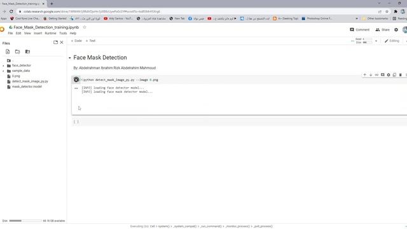The width and height of the screenshot is (407, 229).
Task: Delete cell with trash icon
Action: 401,75
